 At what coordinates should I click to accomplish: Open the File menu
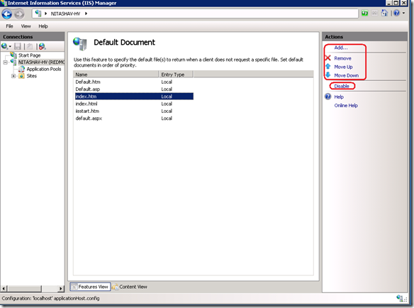(9, 26)
